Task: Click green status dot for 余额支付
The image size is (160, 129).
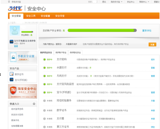Action: [45, 68]
